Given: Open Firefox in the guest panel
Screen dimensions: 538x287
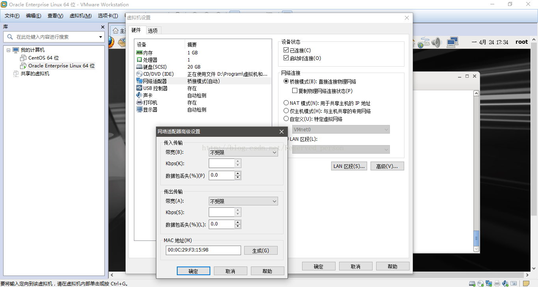Looking at the screenshot, I should pyautogui.click(x=111, y=43).
